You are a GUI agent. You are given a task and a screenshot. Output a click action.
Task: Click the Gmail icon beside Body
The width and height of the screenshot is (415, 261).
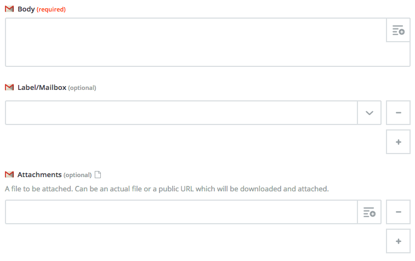(x=9, y=9)
